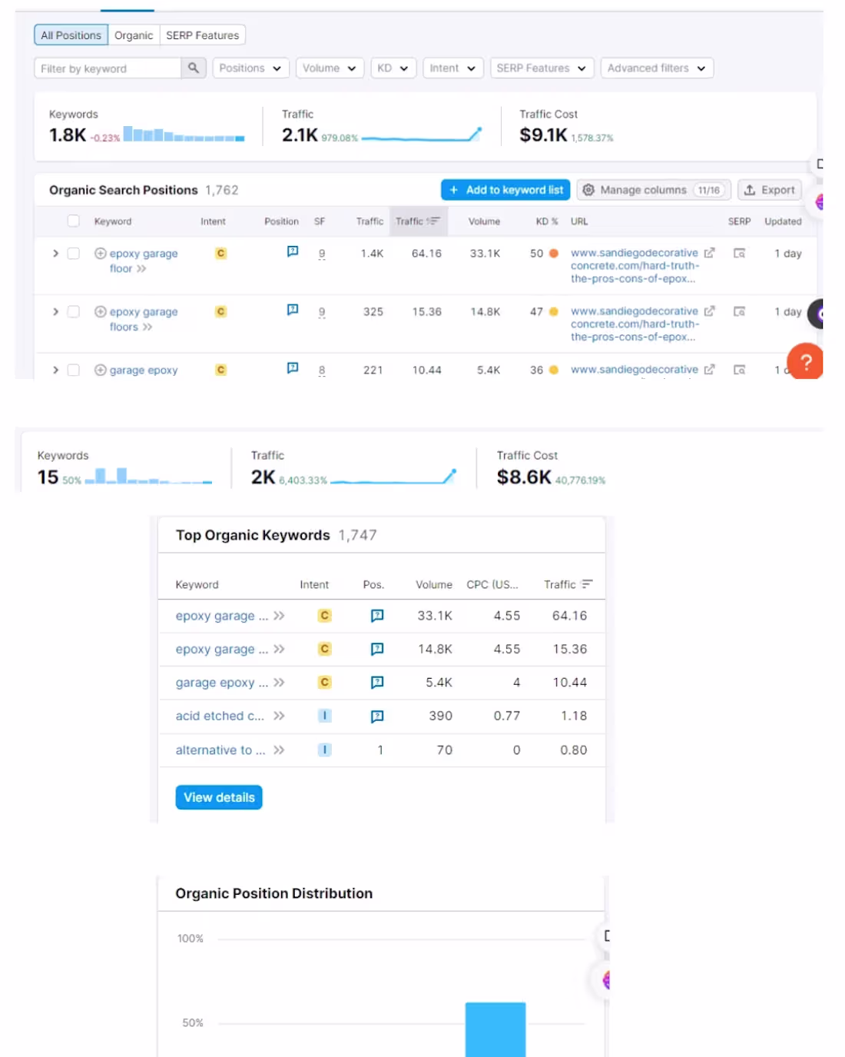Screen dimensions: 845x1057
Task: Click the C intent badge for garage epoxy row
Action: (x=220, y=370)
